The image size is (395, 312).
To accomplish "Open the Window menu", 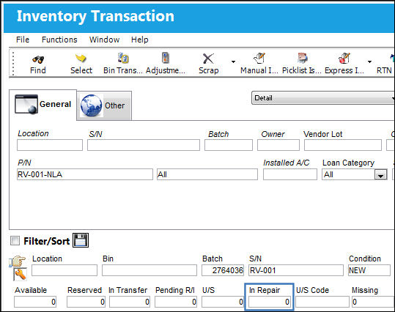I will tap(104, 40).
